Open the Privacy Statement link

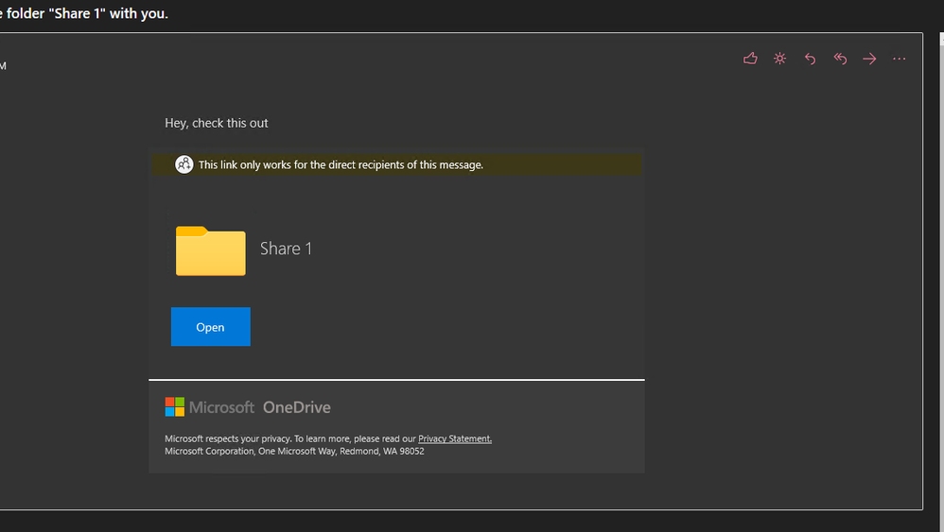[x=455, y=438]
